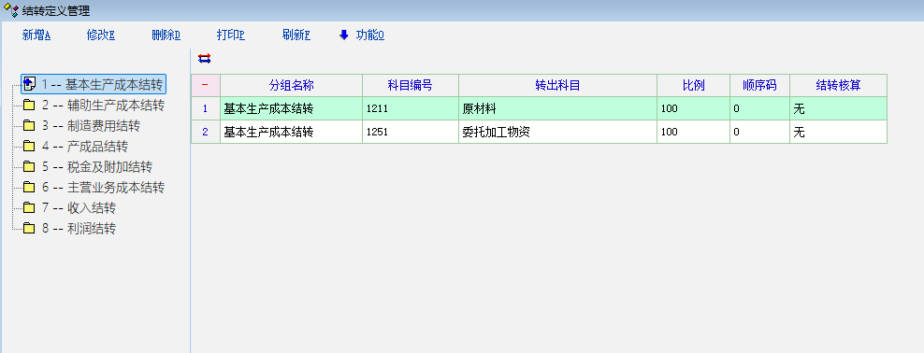
Task: Select tree node 3 -- 制造费用结转
Action: [91, 126]
